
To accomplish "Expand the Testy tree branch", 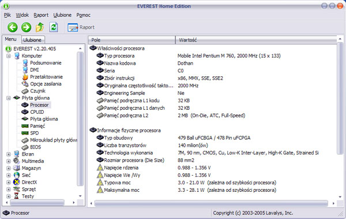I will tap(9, 196).
